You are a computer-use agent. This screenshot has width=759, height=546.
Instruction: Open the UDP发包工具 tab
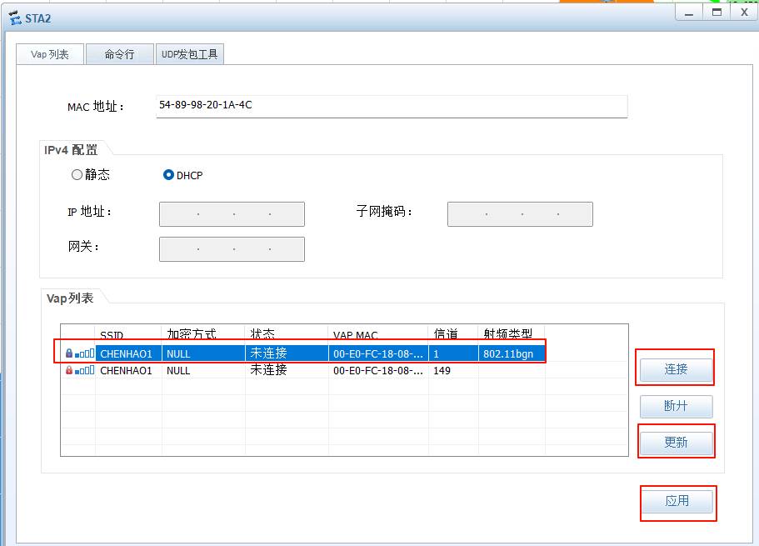pyautogui.click(x=189, y=54)
